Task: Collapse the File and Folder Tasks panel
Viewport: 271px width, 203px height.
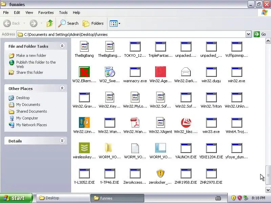Action: pos(62,46)
